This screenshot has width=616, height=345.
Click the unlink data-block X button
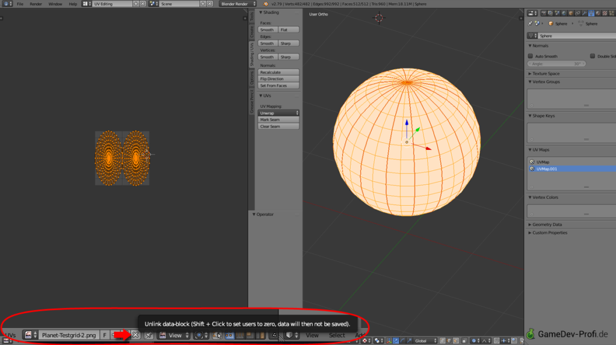(x=135, y=335)
